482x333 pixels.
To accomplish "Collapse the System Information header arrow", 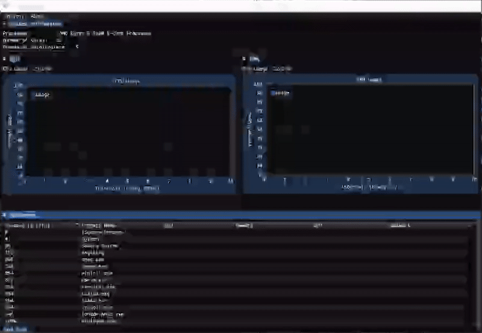I will point(5,23).
